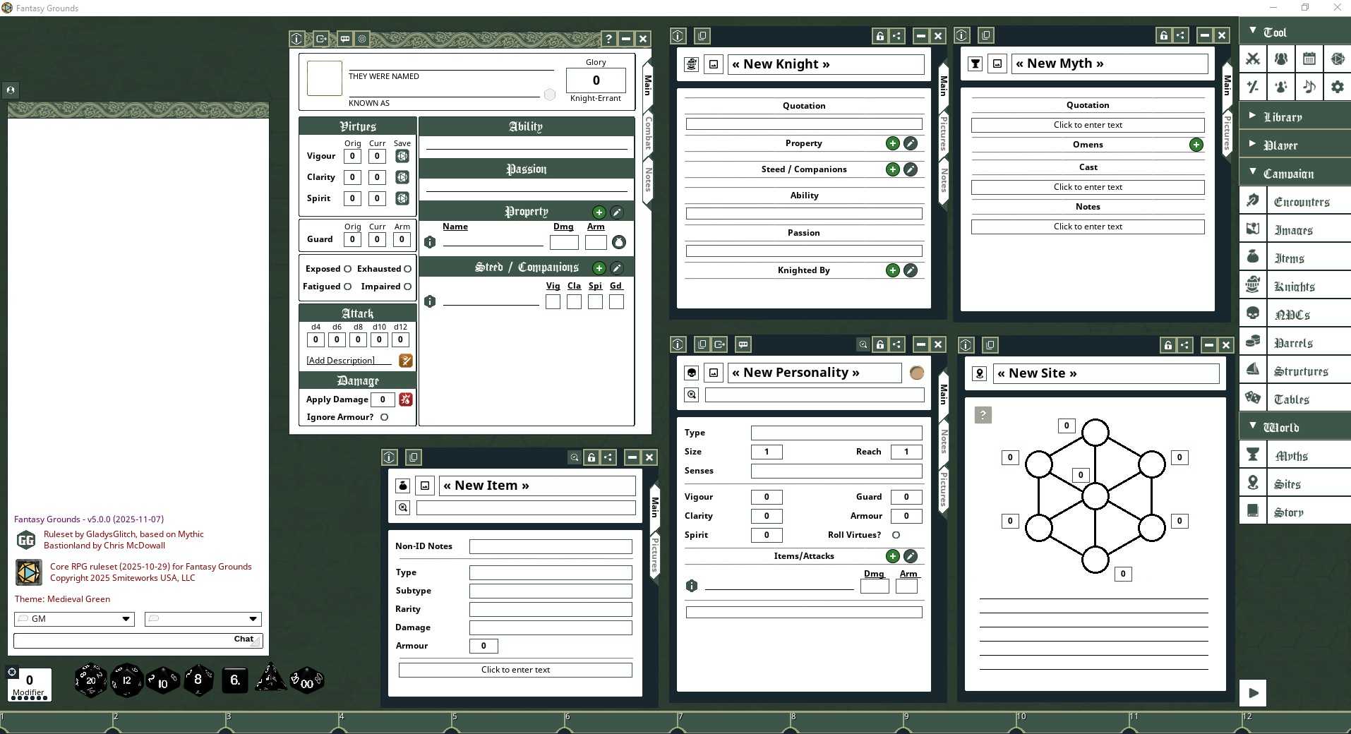Toggle lock on the New Personality window

879,344
